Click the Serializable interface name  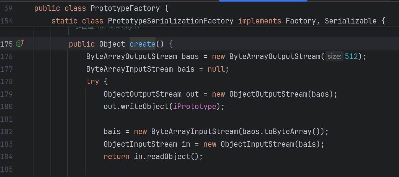tap(350, 21)
